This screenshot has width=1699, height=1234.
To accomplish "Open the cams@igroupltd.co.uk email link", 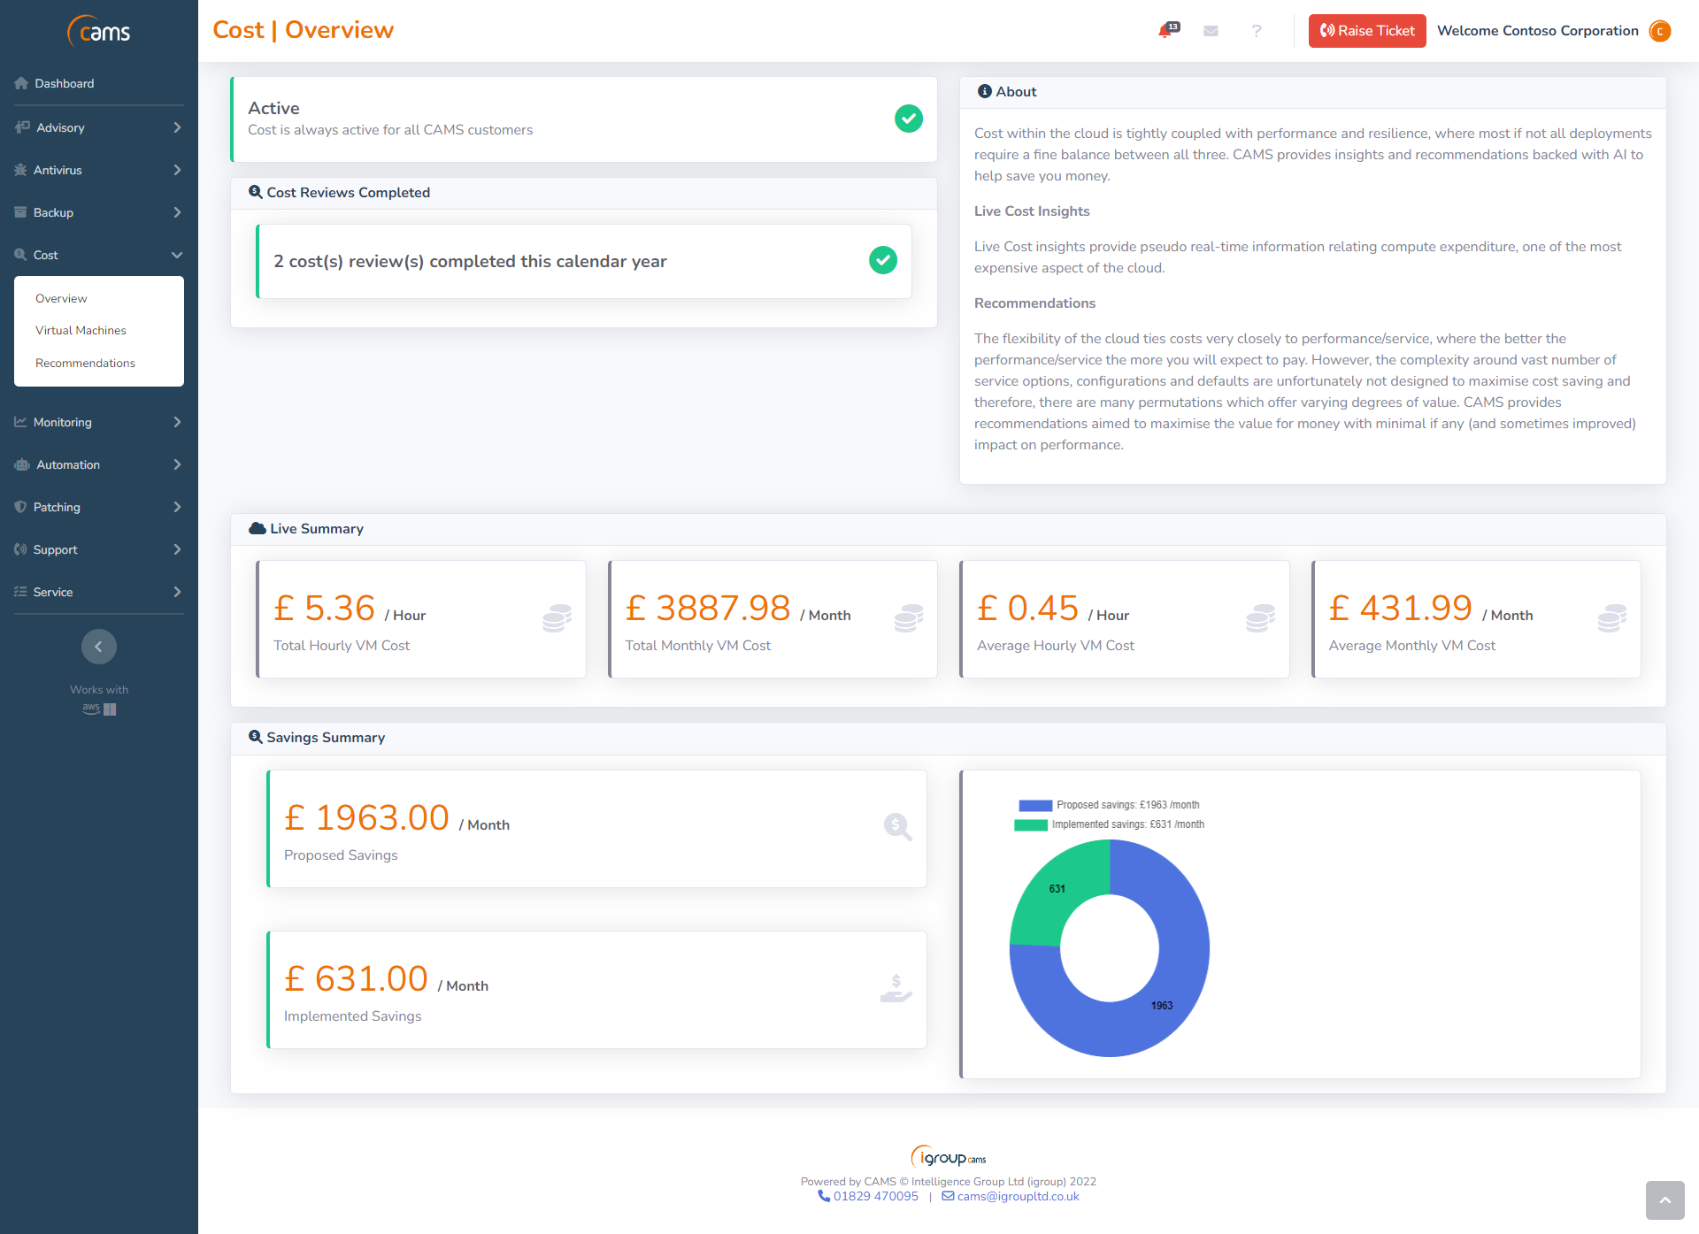I will coord(1018,1195).
